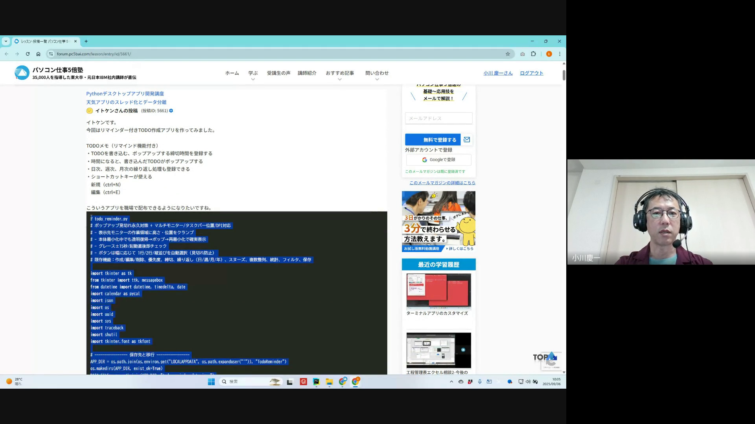This screenshot has width=755, height=424.
Task: Click the 無料で登録する button
Action: (433, 140)
